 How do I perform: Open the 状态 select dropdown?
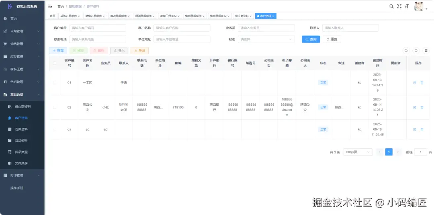point(266,39)
